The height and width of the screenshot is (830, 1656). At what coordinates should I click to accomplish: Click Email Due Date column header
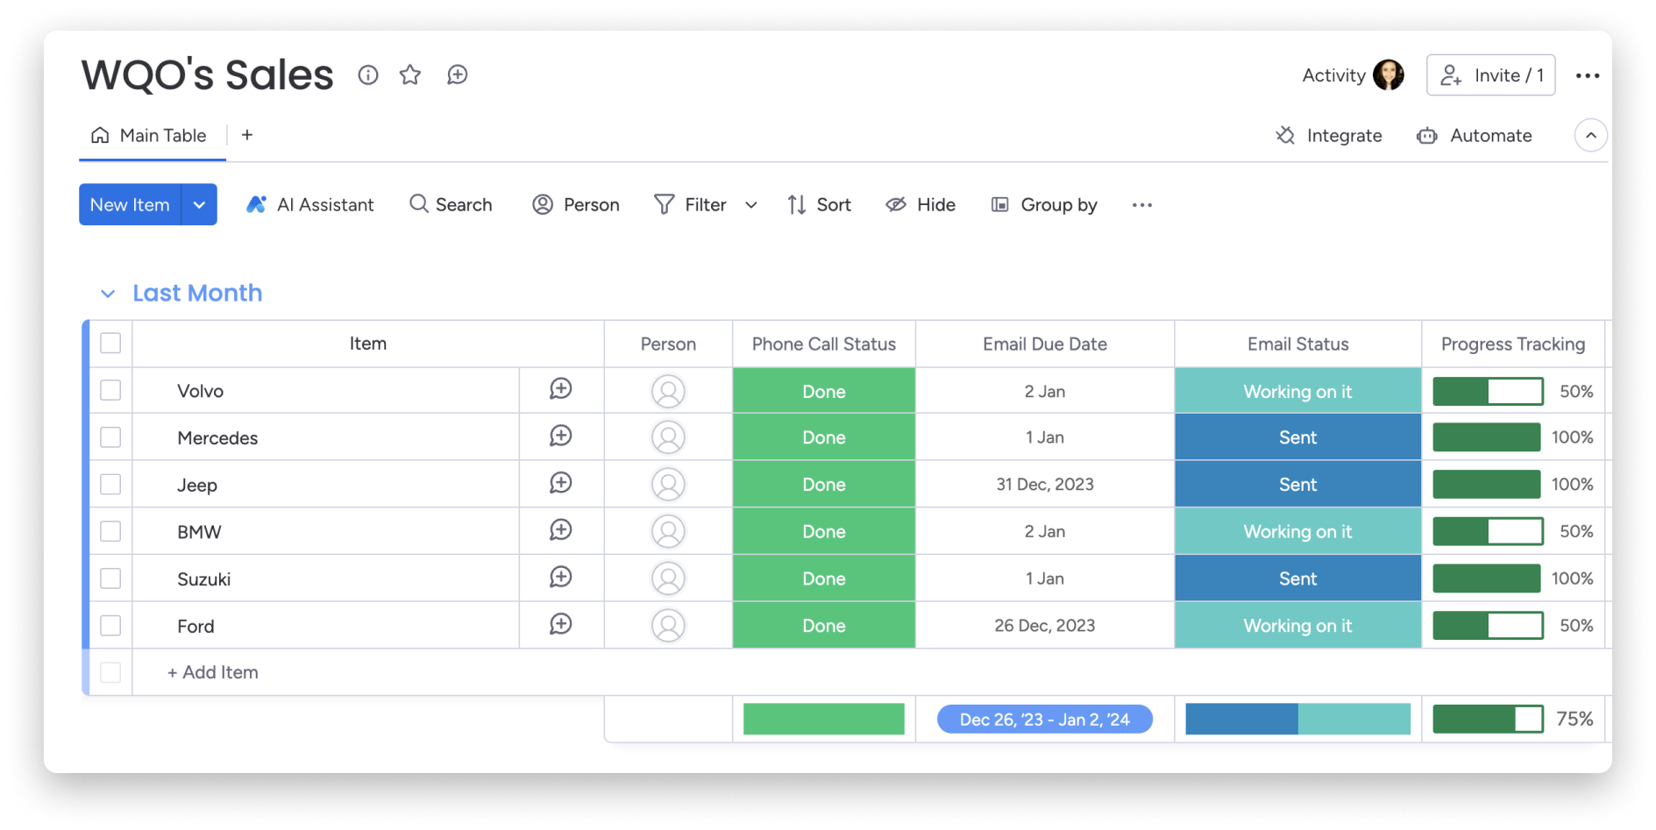click(1045, 344)
